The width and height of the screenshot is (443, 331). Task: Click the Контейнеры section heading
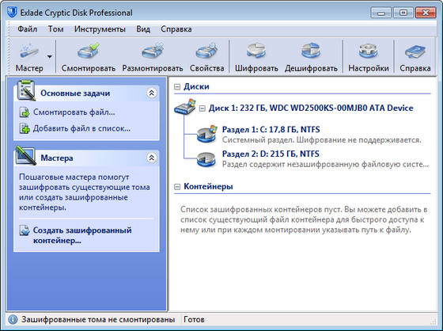click(208, 187)
